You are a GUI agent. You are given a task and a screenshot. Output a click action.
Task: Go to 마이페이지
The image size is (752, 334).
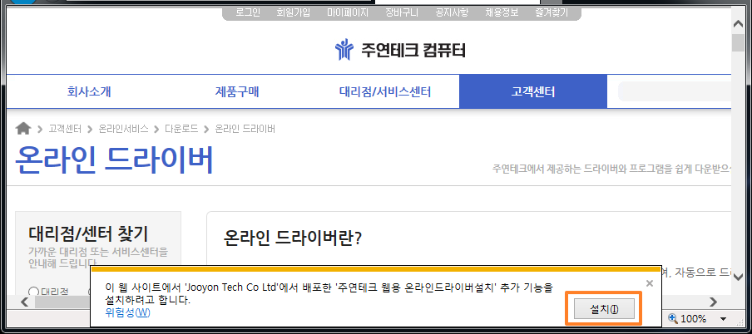coord(348,12)
